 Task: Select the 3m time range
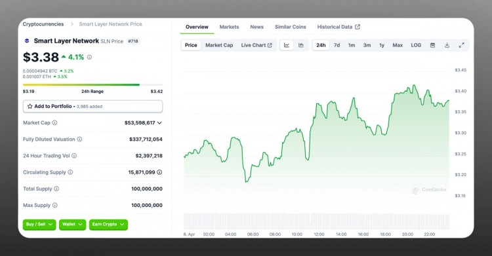[367, 45]
